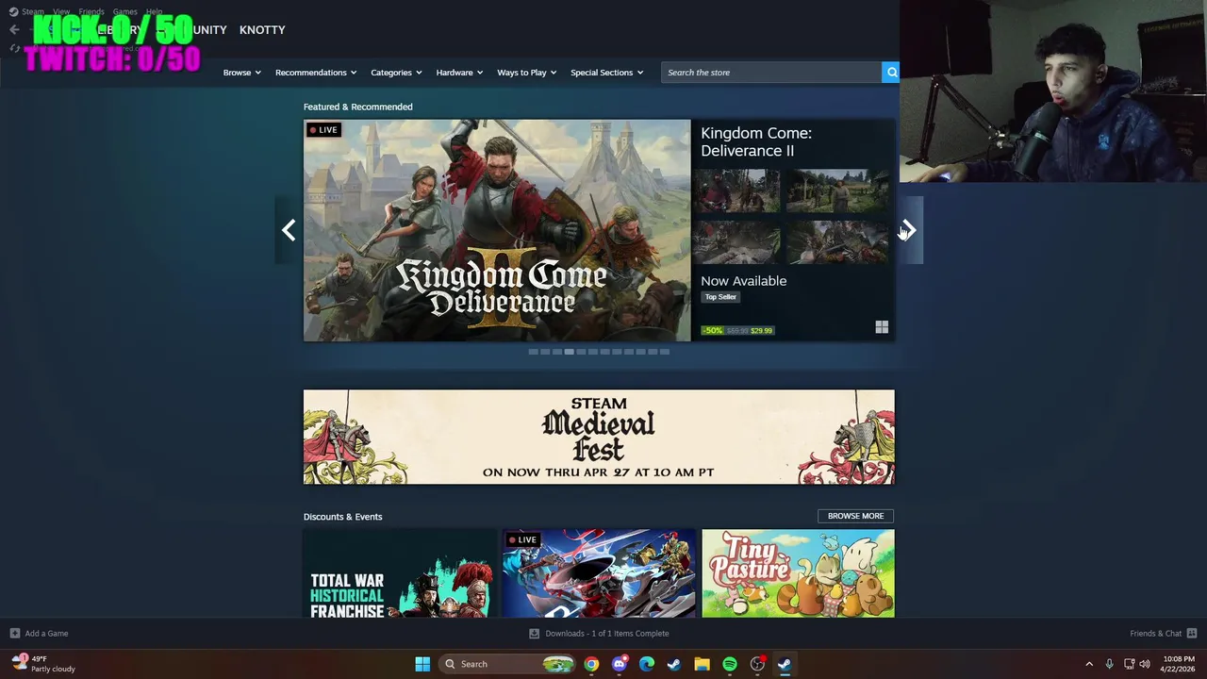Click Add a Game text
The image size is (1207, 679).
tap(46, 634)
